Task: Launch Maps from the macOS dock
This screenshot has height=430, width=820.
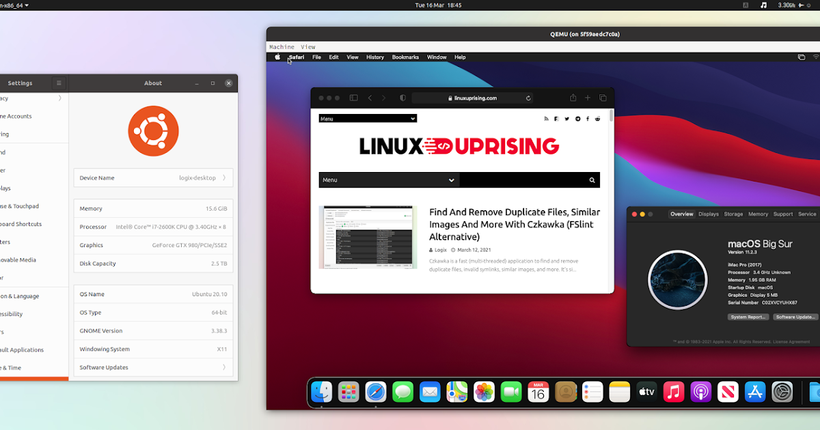Action: point(457,392)
